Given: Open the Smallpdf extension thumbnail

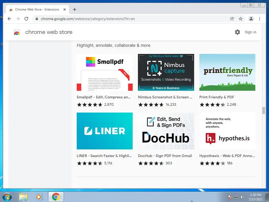Looking at the screenshot, I should tap(105, 72).
